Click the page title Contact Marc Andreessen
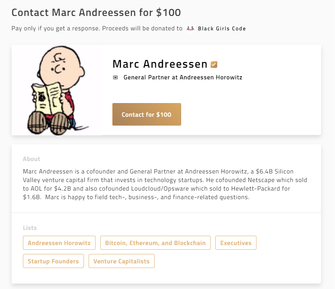Screen dimensions: 335x289 click(x=96, y=12)
